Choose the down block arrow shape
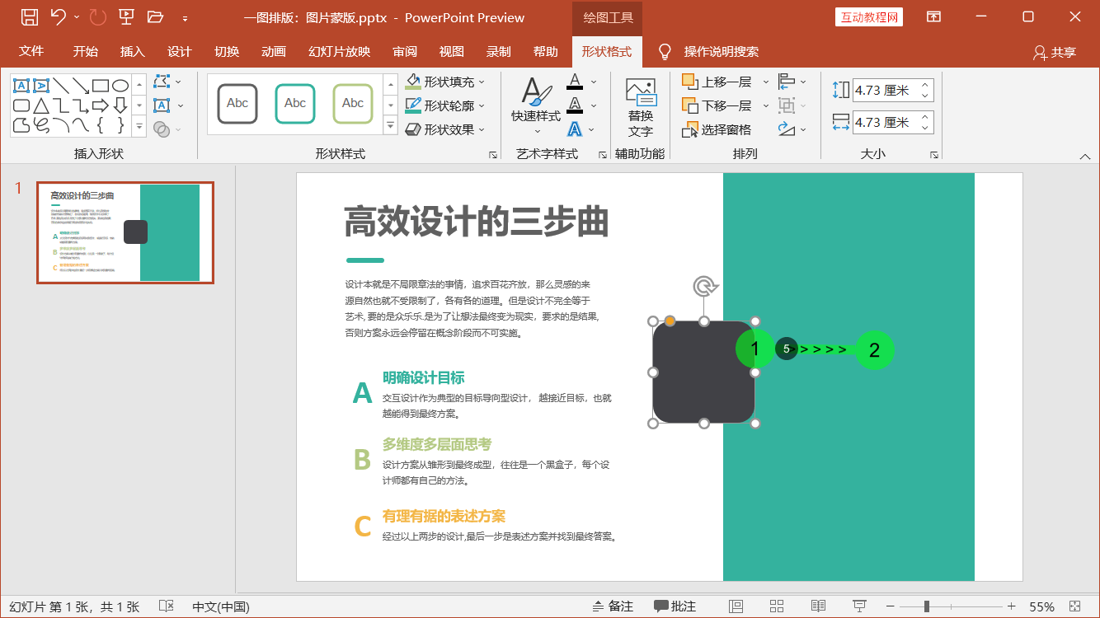The image size is (1100, 618). point(120,105)
